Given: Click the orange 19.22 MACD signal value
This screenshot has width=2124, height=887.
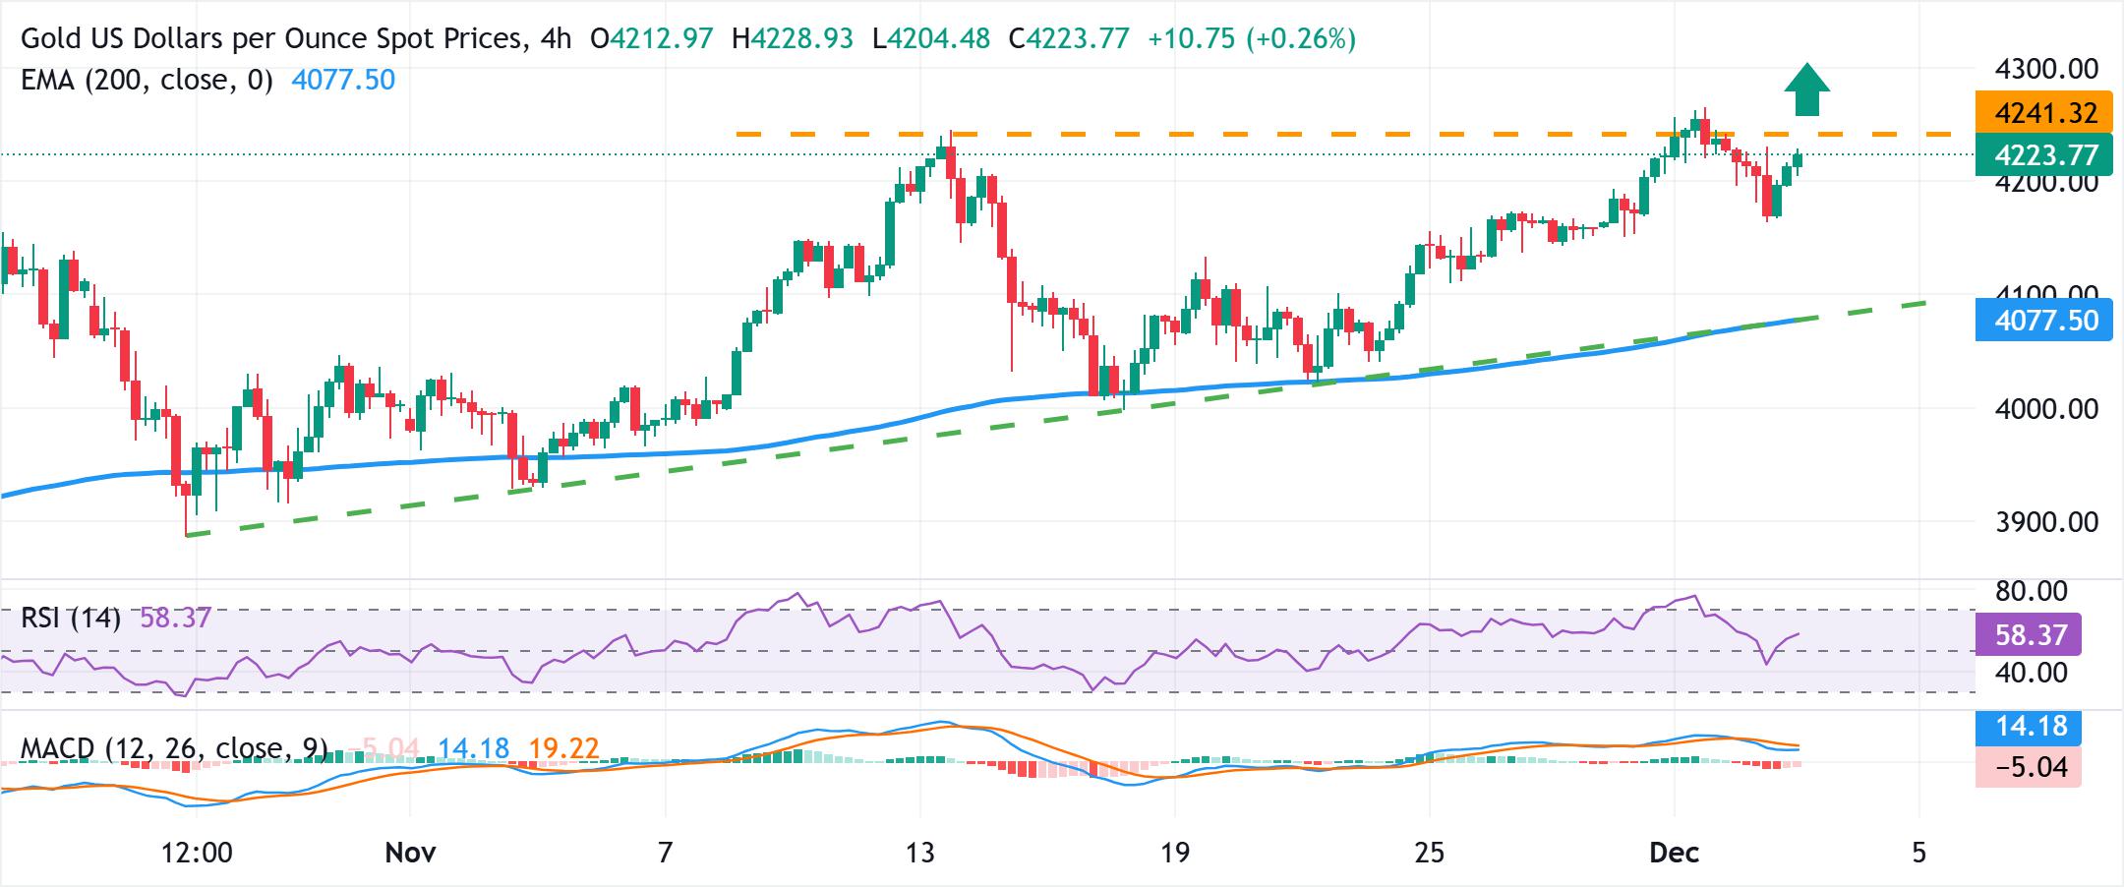Looking at the screenshot, I should (563, 749).
